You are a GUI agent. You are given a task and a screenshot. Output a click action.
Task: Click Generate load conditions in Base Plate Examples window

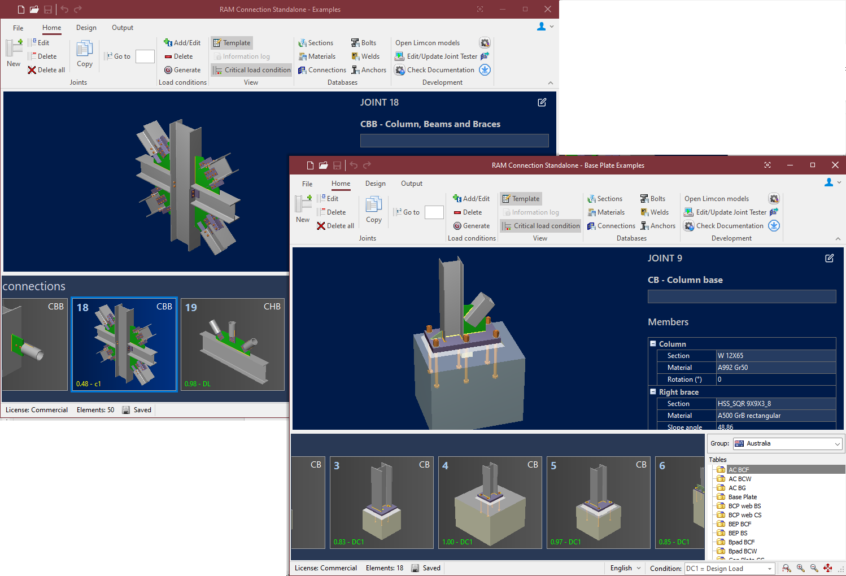pyautogui.click(x=471, y=226)
